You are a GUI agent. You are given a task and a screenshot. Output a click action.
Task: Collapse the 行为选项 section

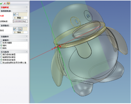click(x=27, y=52)
